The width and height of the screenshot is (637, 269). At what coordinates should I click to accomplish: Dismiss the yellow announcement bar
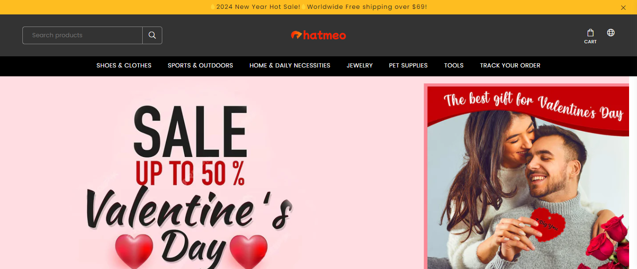(x=623, y=7)
